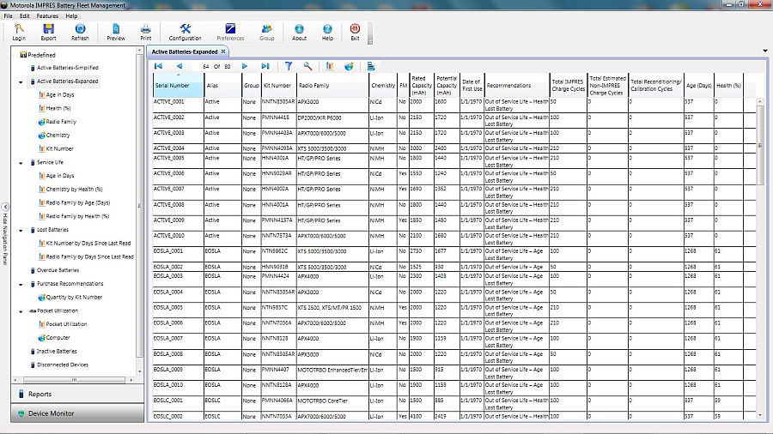Click the Health (%) column header
The height and width of the screenshot is (434, 773).
[728, 85]
